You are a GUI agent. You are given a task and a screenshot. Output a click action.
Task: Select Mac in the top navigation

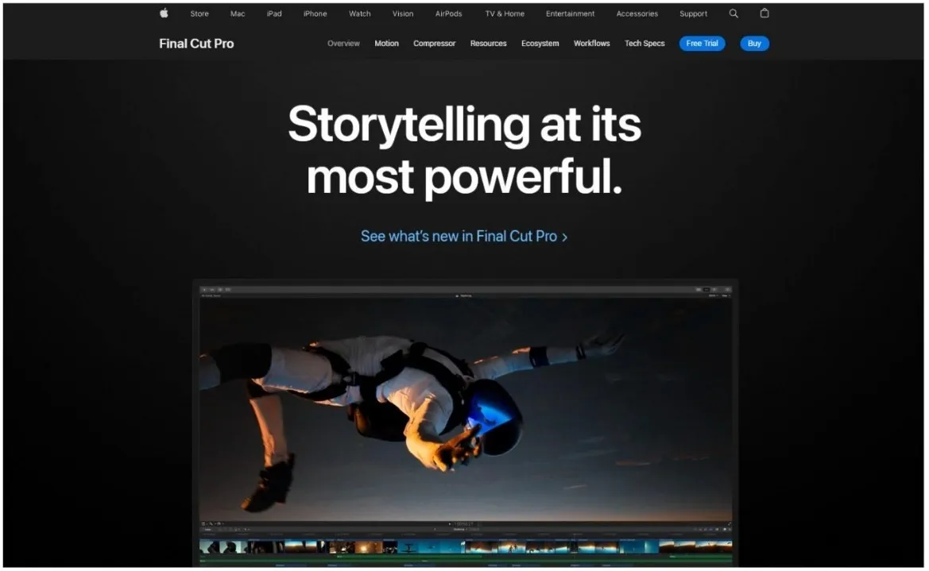pyautogui.click(x=237, y=14)
